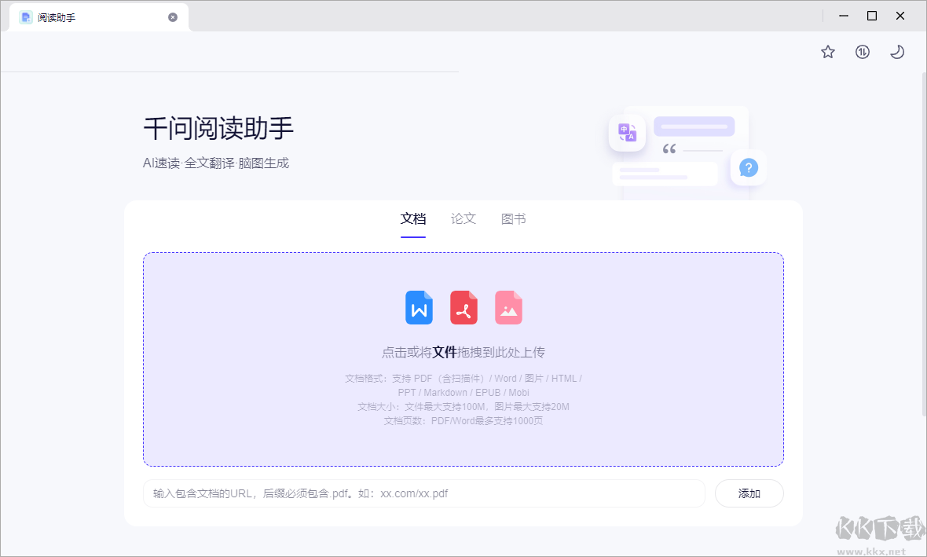Screen dimensions: 927x557
Task: Select the pink image file icon
Action: [508, 307]
